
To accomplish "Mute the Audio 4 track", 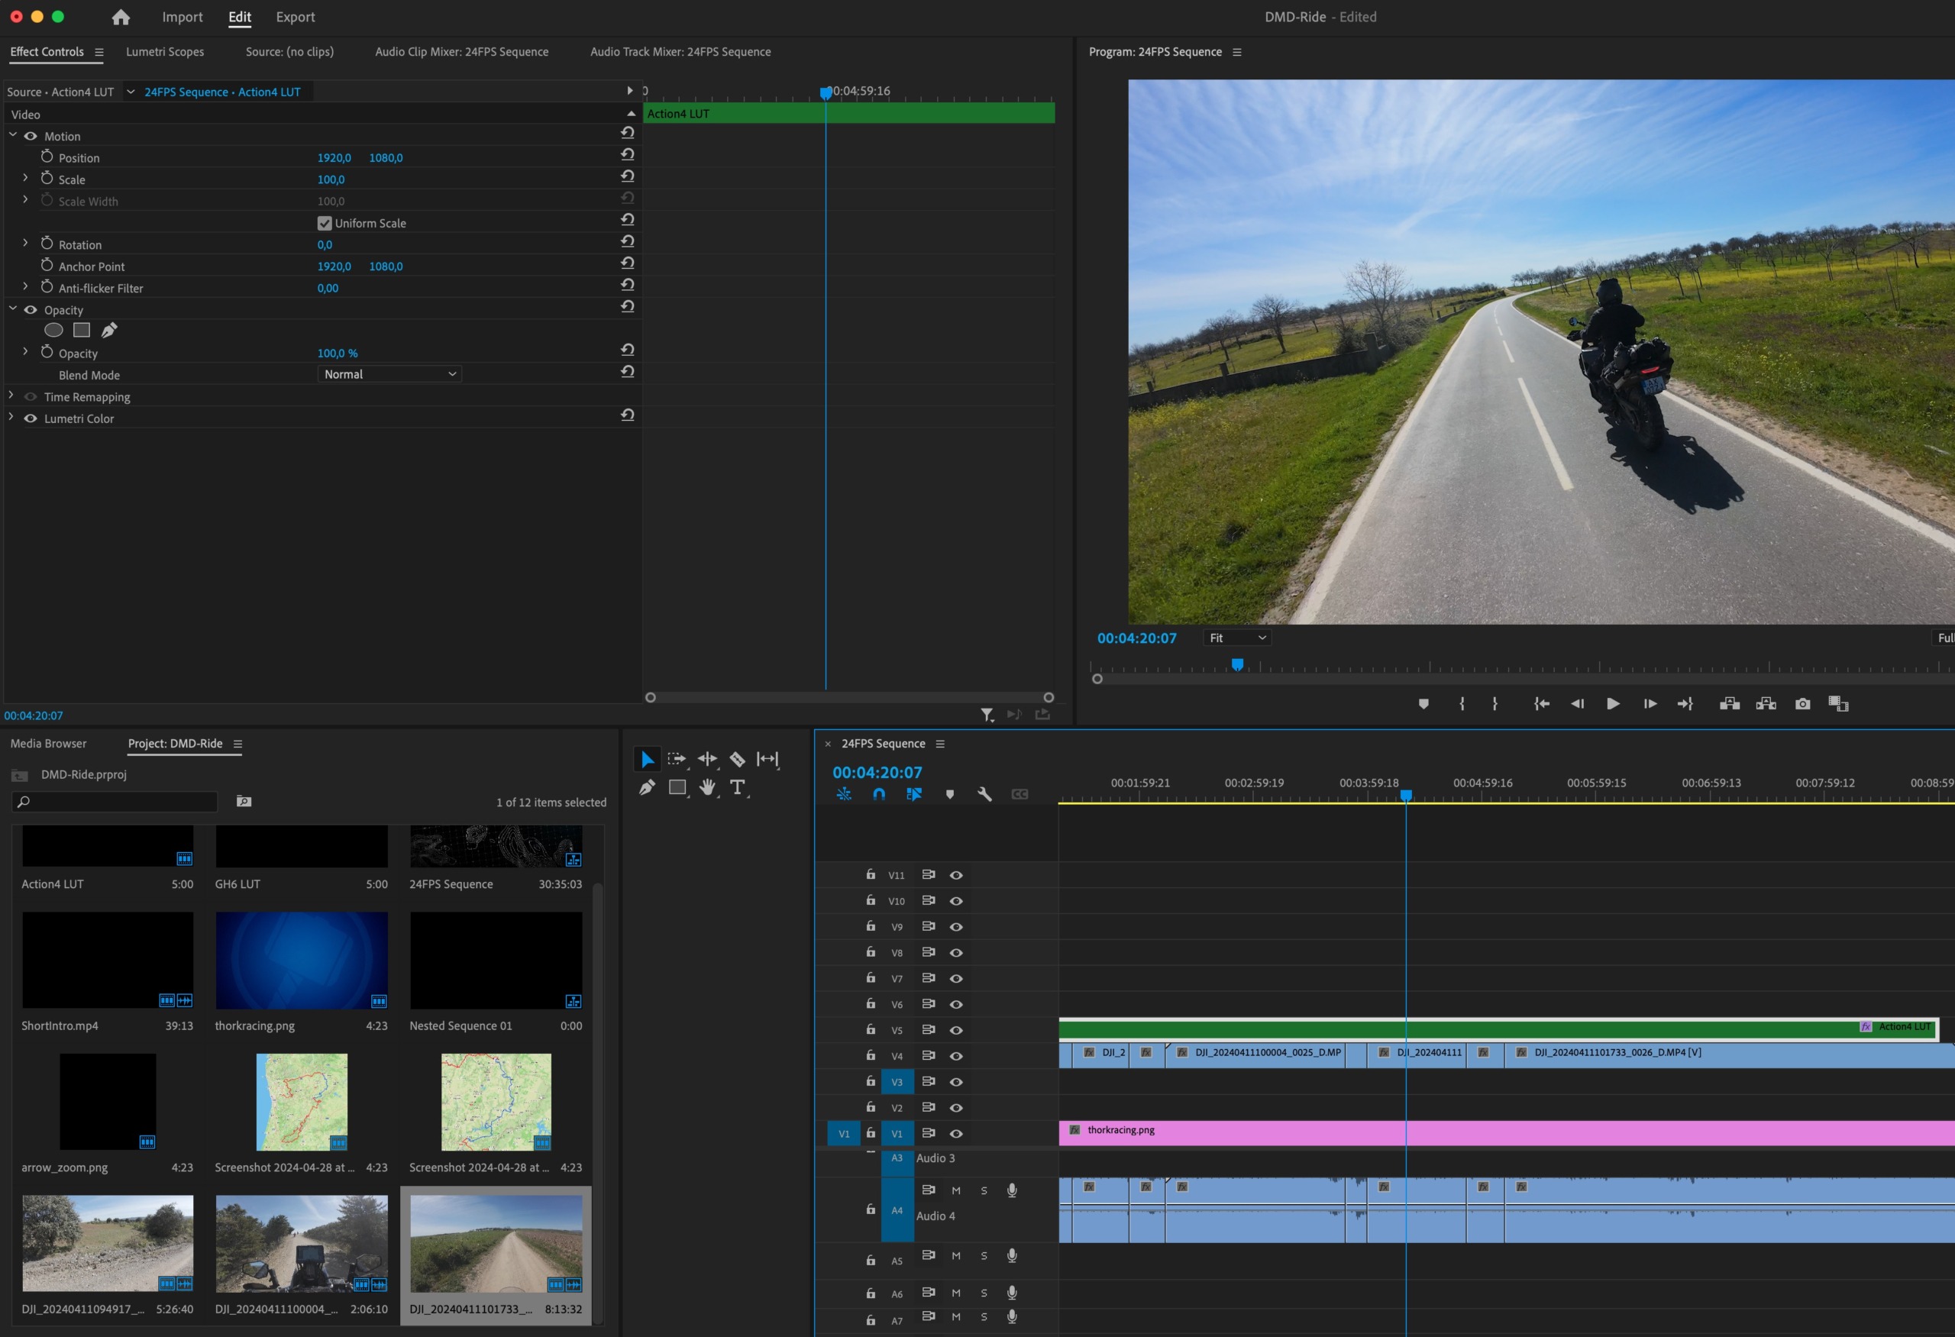I will coord(955,1190).
